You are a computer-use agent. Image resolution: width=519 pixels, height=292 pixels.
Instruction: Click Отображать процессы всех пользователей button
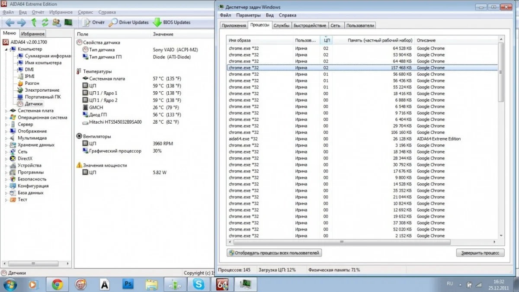(274, 253)
